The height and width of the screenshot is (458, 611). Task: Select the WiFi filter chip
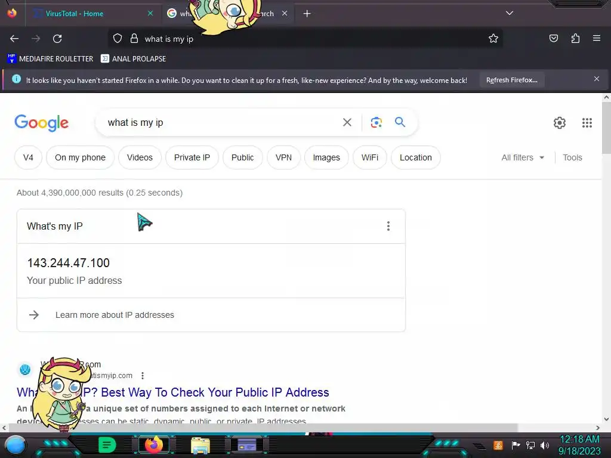point(369,157)
